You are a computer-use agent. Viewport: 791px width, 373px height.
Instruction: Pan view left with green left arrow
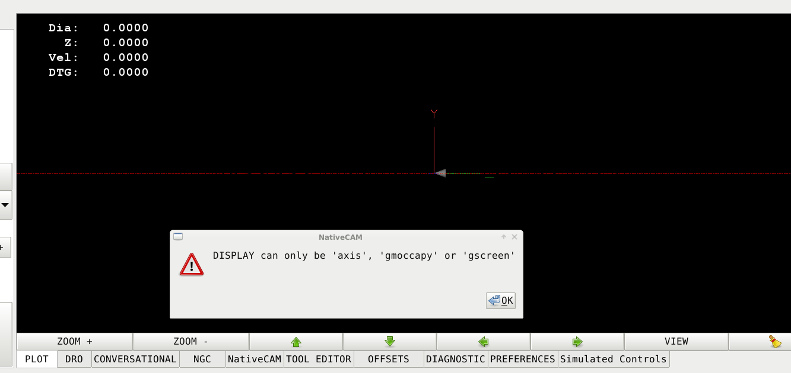click(484, 342)
